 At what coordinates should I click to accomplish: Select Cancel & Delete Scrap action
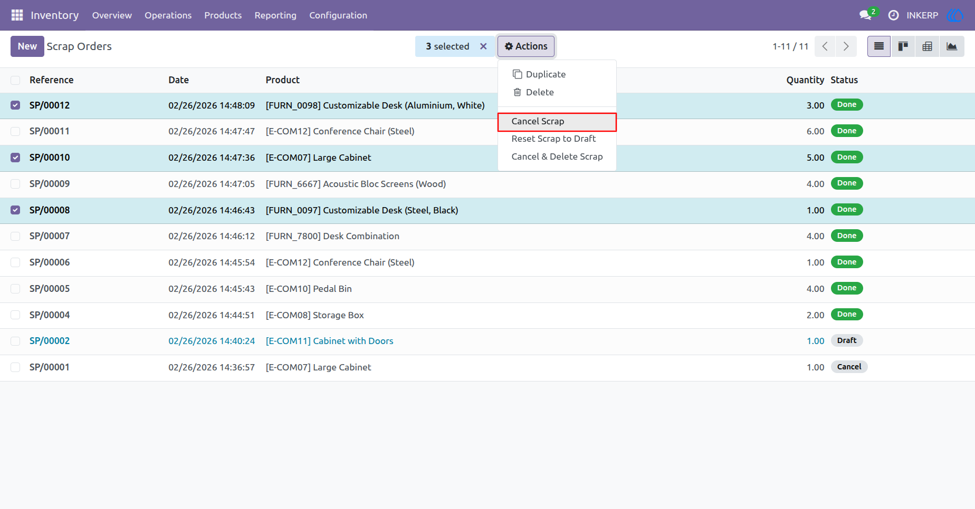[x=557, y=156]
